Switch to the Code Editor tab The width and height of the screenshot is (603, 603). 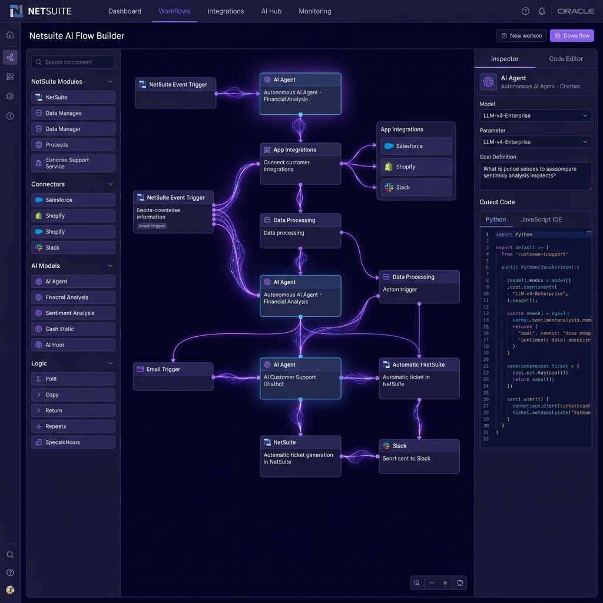[x=566, y=59]
